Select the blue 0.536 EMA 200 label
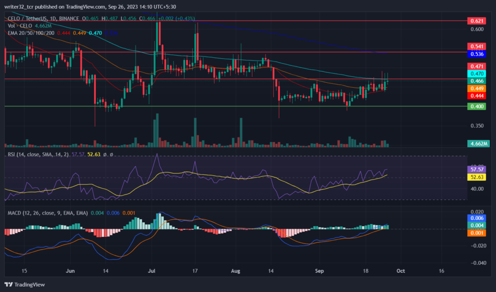The height and width of the screenshot is (292, 496). click(477, 54)
